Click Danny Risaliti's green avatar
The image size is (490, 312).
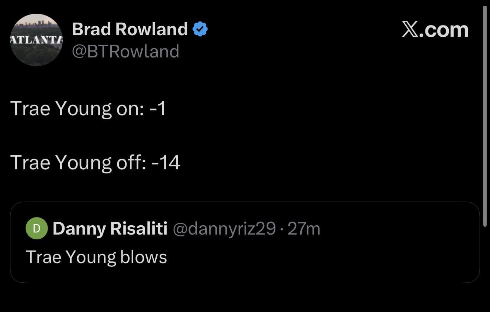click(36, 228)
